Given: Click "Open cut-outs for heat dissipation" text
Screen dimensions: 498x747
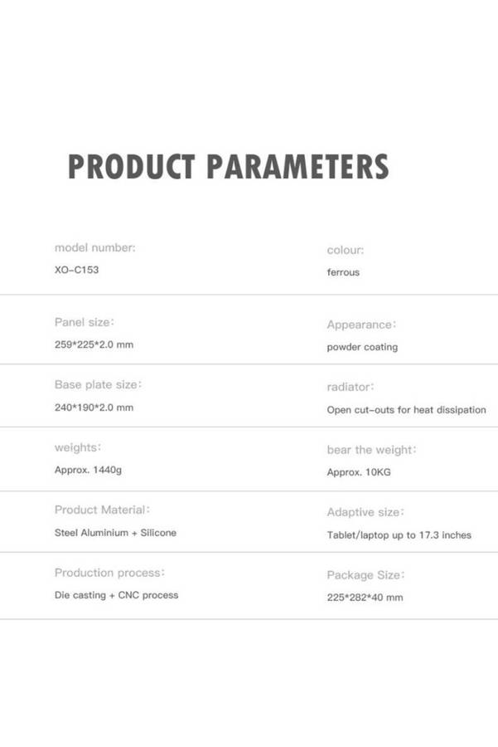Looking at the screenshot, I should (406, 410).
